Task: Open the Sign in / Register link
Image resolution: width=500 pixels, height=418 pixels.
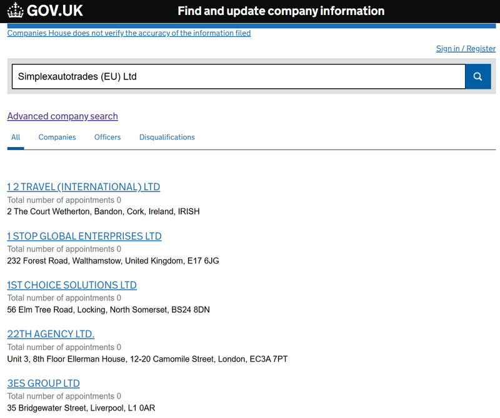Action: [466, 49]
